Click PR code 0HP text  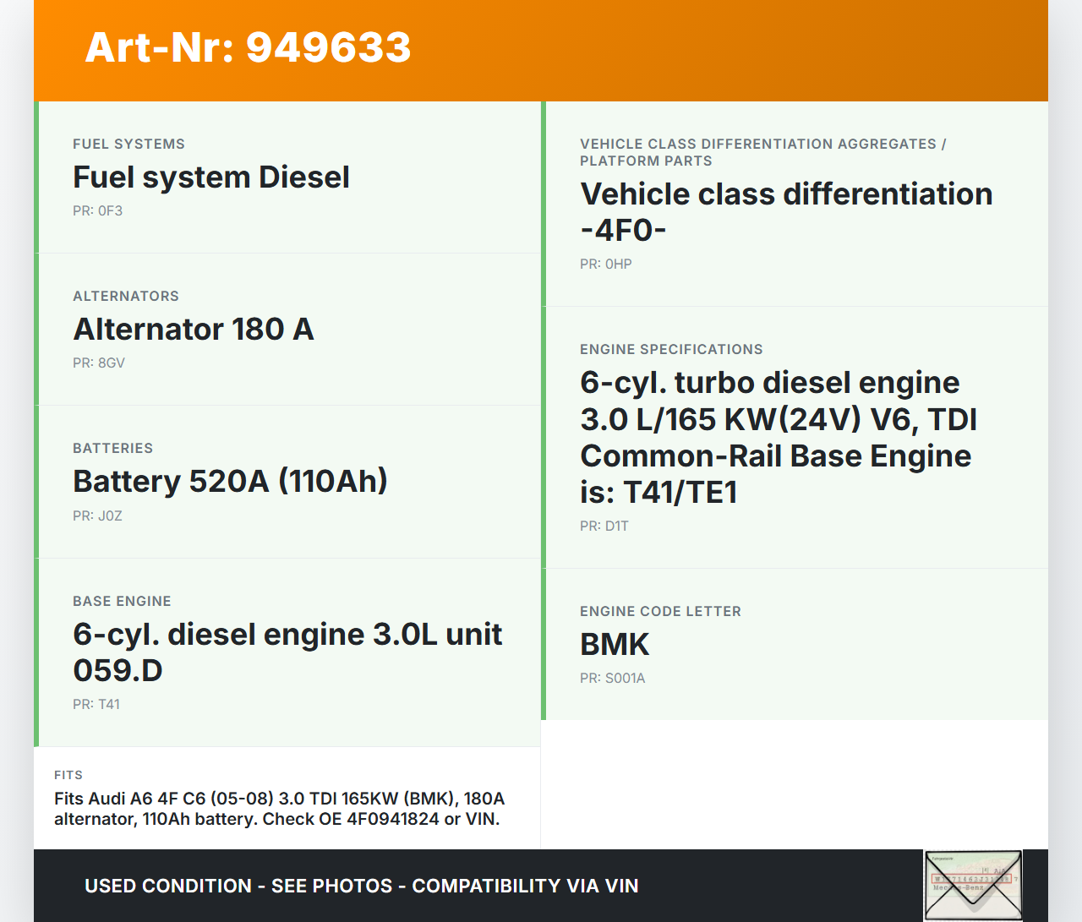[605, 265]
